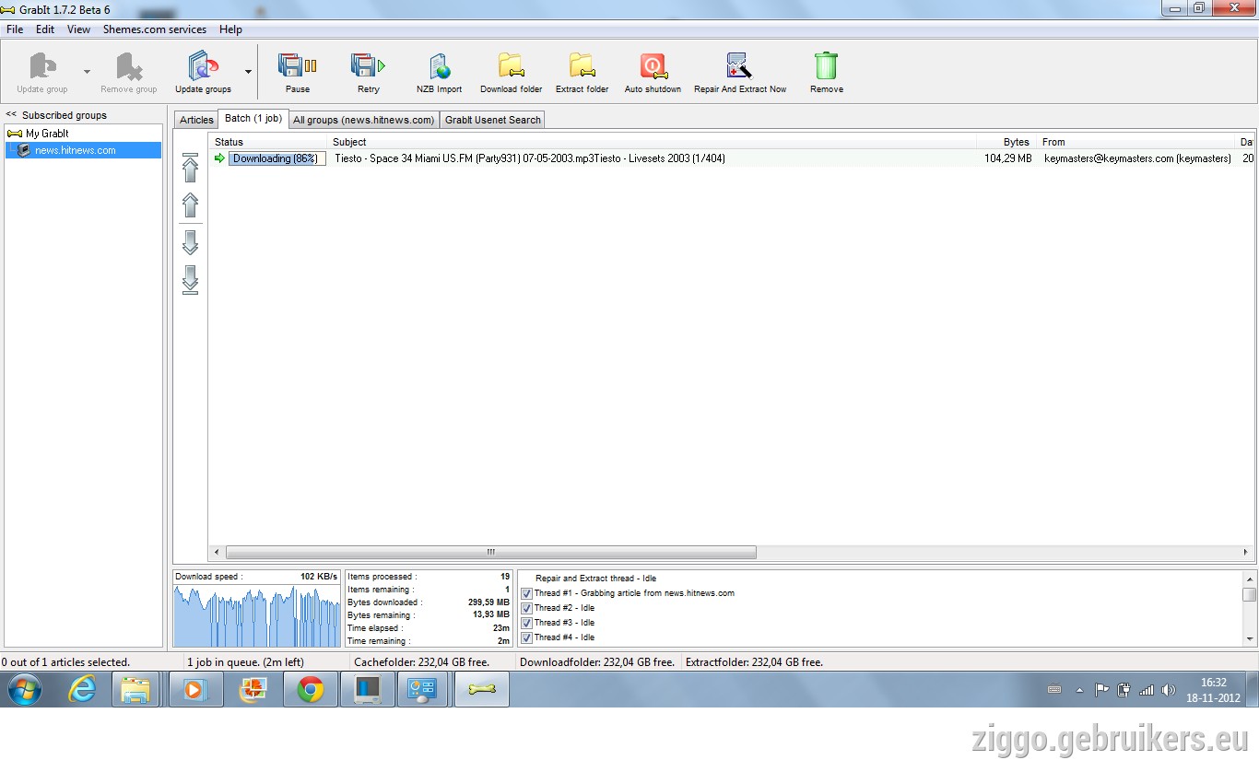Click the Update groups toolbar icon

(x=203, y=66)
